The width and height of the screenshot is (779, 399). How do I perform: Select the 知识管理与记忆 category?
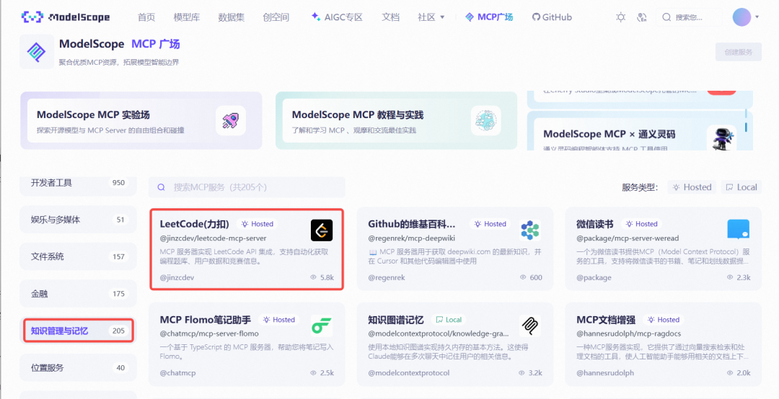tap(78, 331)
